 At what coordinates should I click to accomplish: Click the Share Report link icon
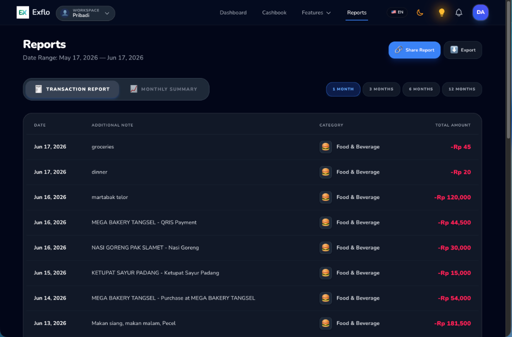[x=398, y=49]
